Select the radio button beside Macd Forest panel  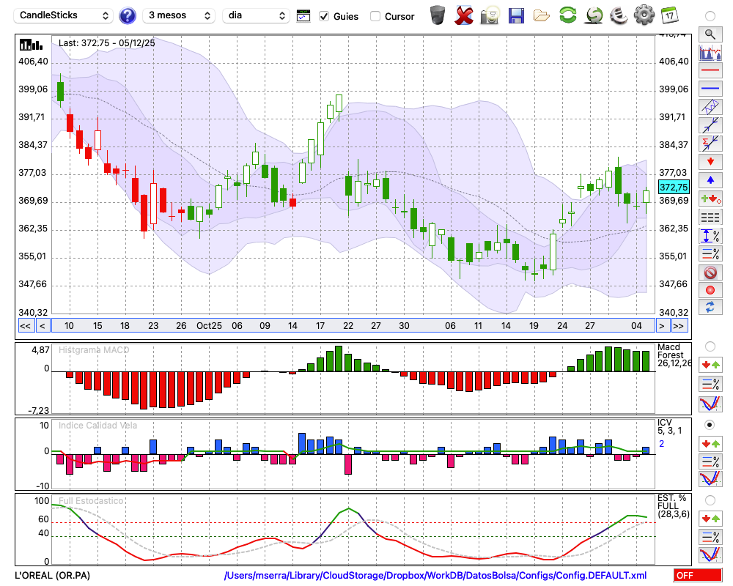point(710,346)
